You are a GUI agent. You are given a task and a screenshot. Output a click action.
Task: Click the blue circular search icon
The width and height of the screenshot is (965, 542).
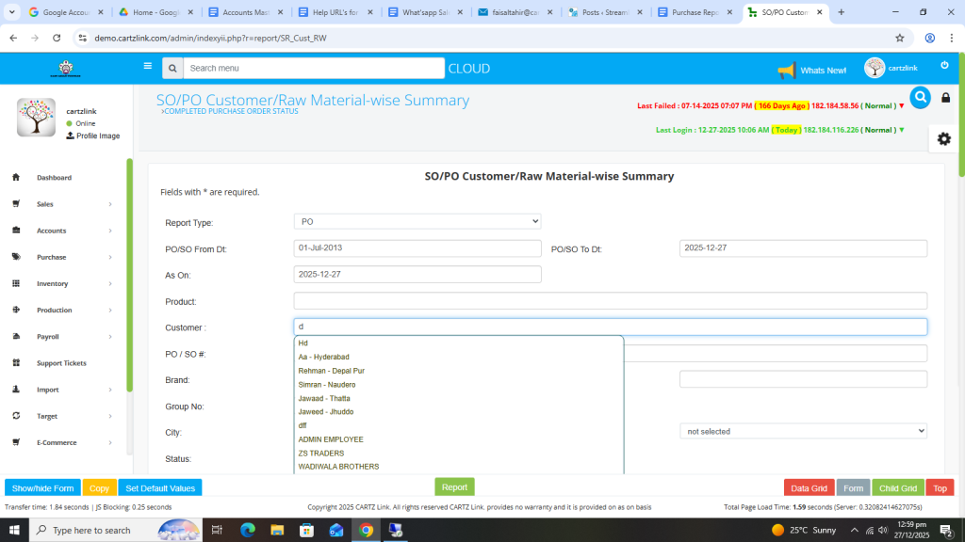(920, 97)
